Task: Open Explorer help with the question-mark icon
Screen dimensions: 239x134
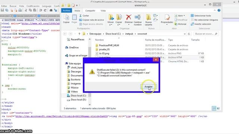Action: coord(219,10)
